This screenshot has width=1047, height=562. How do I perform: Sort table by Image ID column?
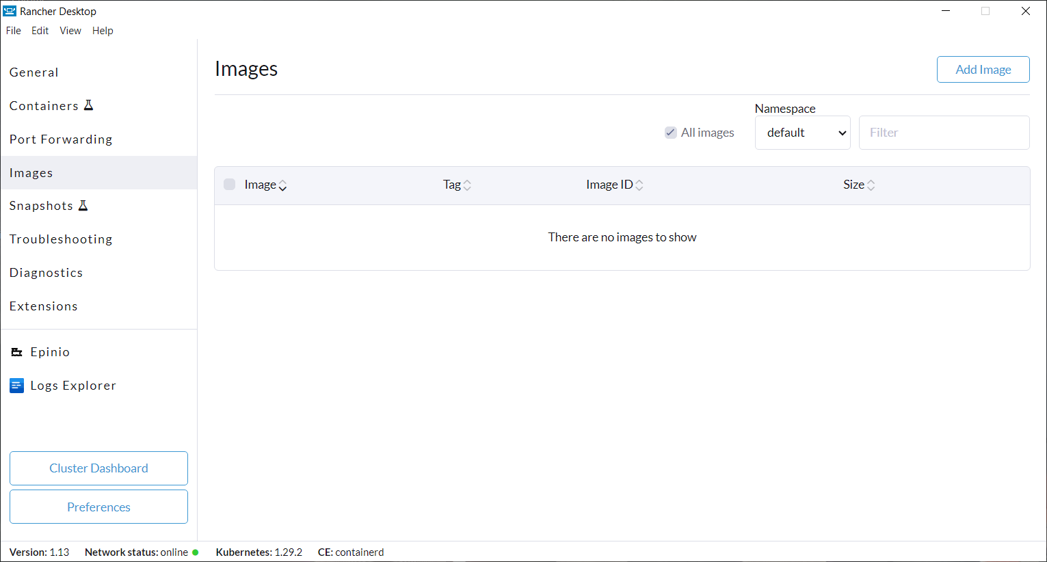pos(614,185)
